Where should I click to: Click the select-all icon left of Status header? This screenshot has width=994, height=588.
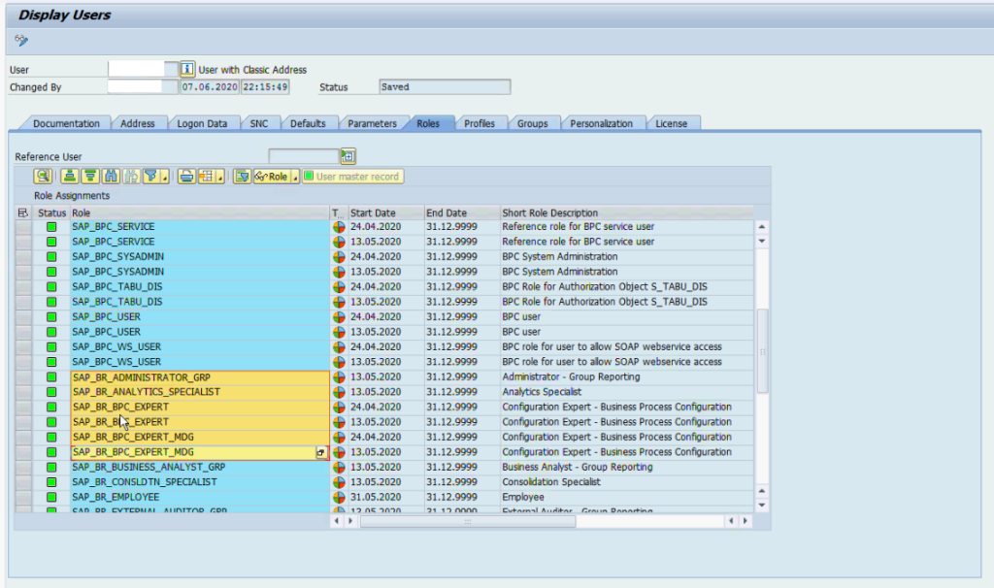click(23, 212)
